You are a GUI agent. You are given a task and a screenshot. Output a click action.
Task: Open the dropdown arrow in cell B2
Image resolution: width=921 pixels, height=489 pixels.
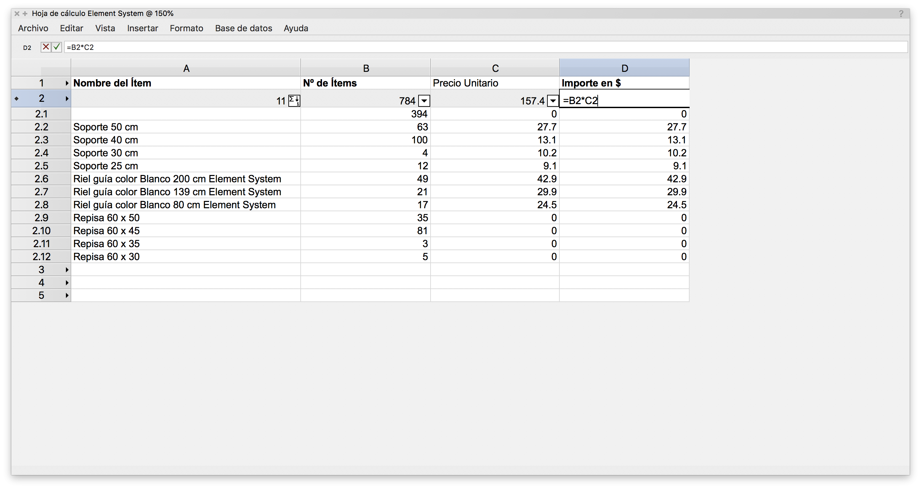[x=424, y=101]
